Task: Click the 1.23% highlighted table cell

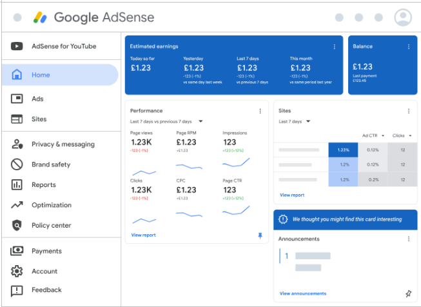Action: [343, 150]
